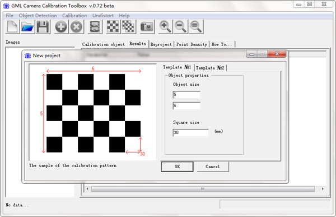Click the New project blank page icon
The height and width of the screenshot is (217, 336).
pos(12,27)
